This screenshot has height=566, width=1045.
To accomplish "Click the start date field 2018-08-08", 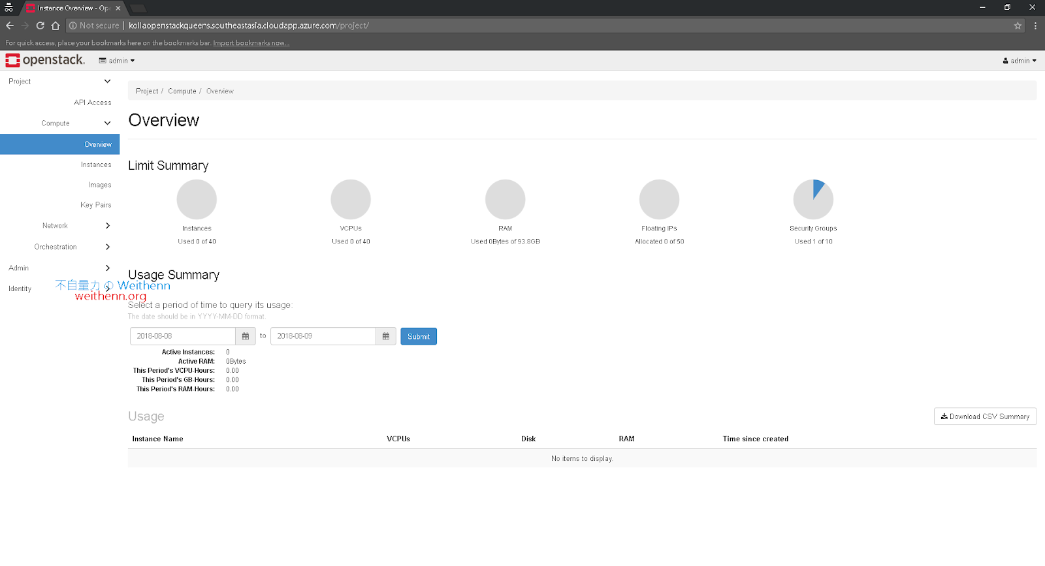I will point(183,336).
